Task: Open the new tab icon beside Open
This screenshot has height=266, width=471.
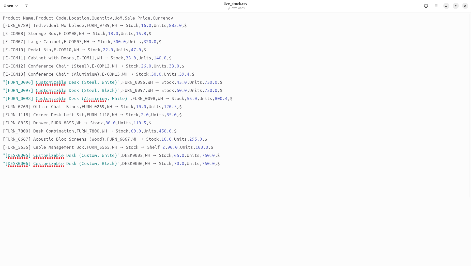Action: (26, 6)
